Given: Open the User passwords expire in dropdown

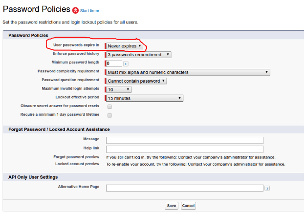Looking at the screenshot, I should pos(125,46).
